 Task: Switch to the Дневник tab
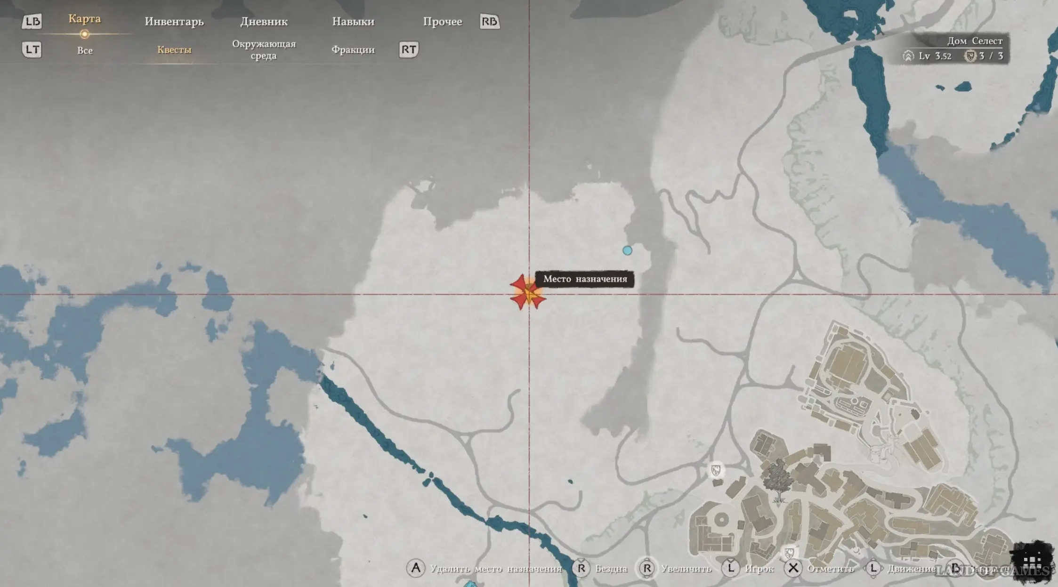tap(264, 22)
